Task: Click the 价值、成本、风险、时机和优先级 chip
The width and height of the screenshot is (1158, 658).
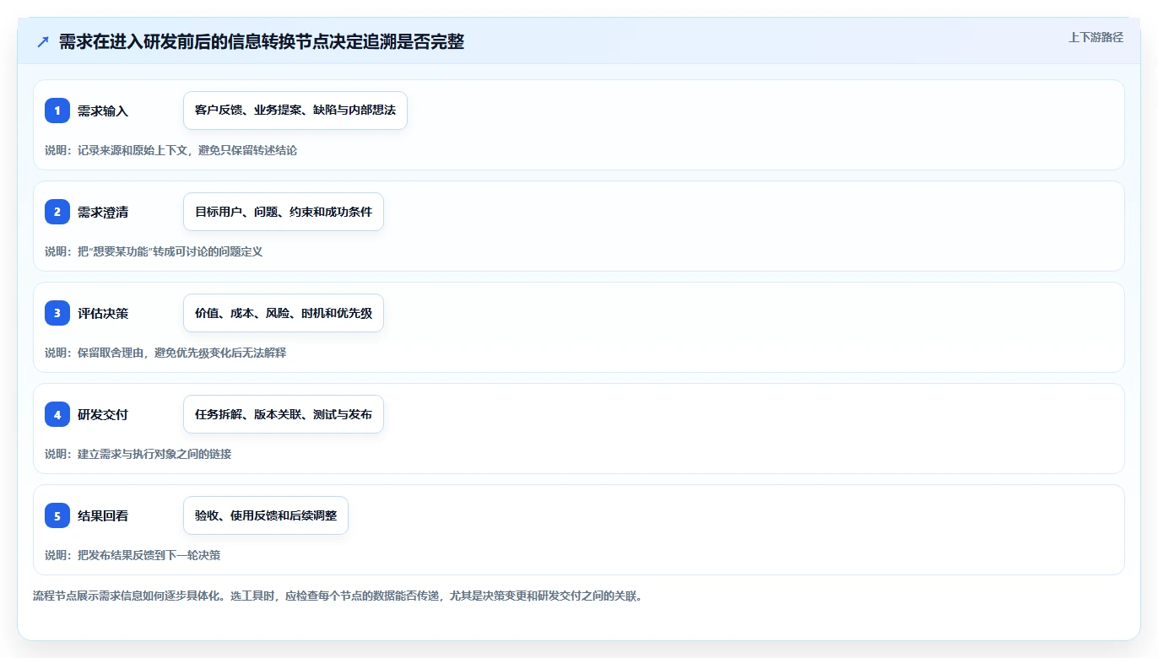Action: pyautogui.click(x=284, y=313)
